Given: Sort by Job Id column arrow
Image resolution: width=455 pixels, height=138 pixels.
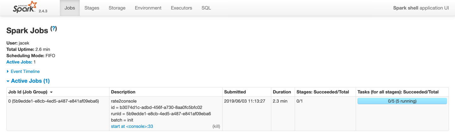Looking at the screenshot, I should click(x=51, y=92).
